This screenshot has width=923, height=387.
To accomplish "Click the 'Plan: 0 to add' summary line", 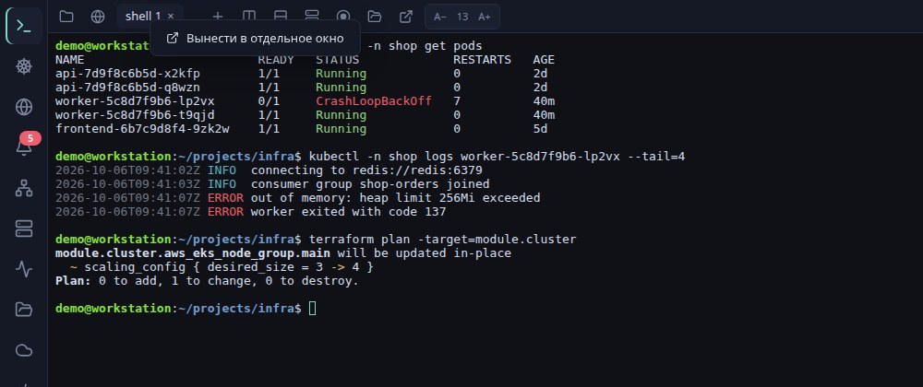I will [207, 281].
